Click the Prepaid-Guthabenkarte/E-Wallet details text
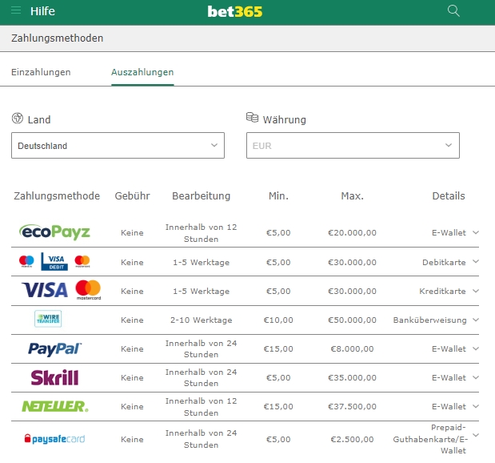The image size is (495, 463). [x=429, y=439]
